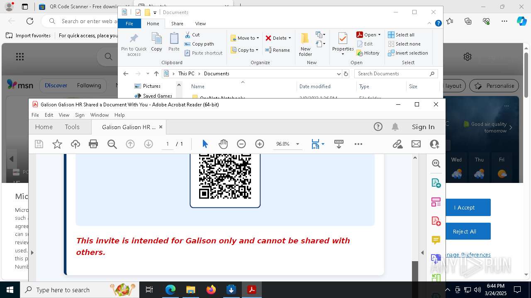Open the Acrobat notifications bell
This screenshot has height=298, width=531.
coord(395,127)
